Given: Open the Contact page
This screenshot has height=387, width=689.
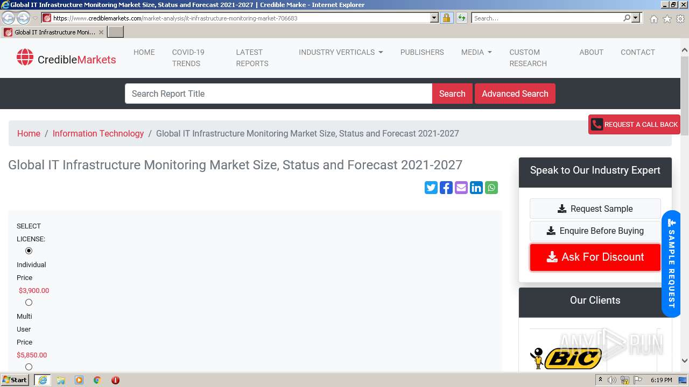Looking at the screenshot, I should [x=638, y=52].
